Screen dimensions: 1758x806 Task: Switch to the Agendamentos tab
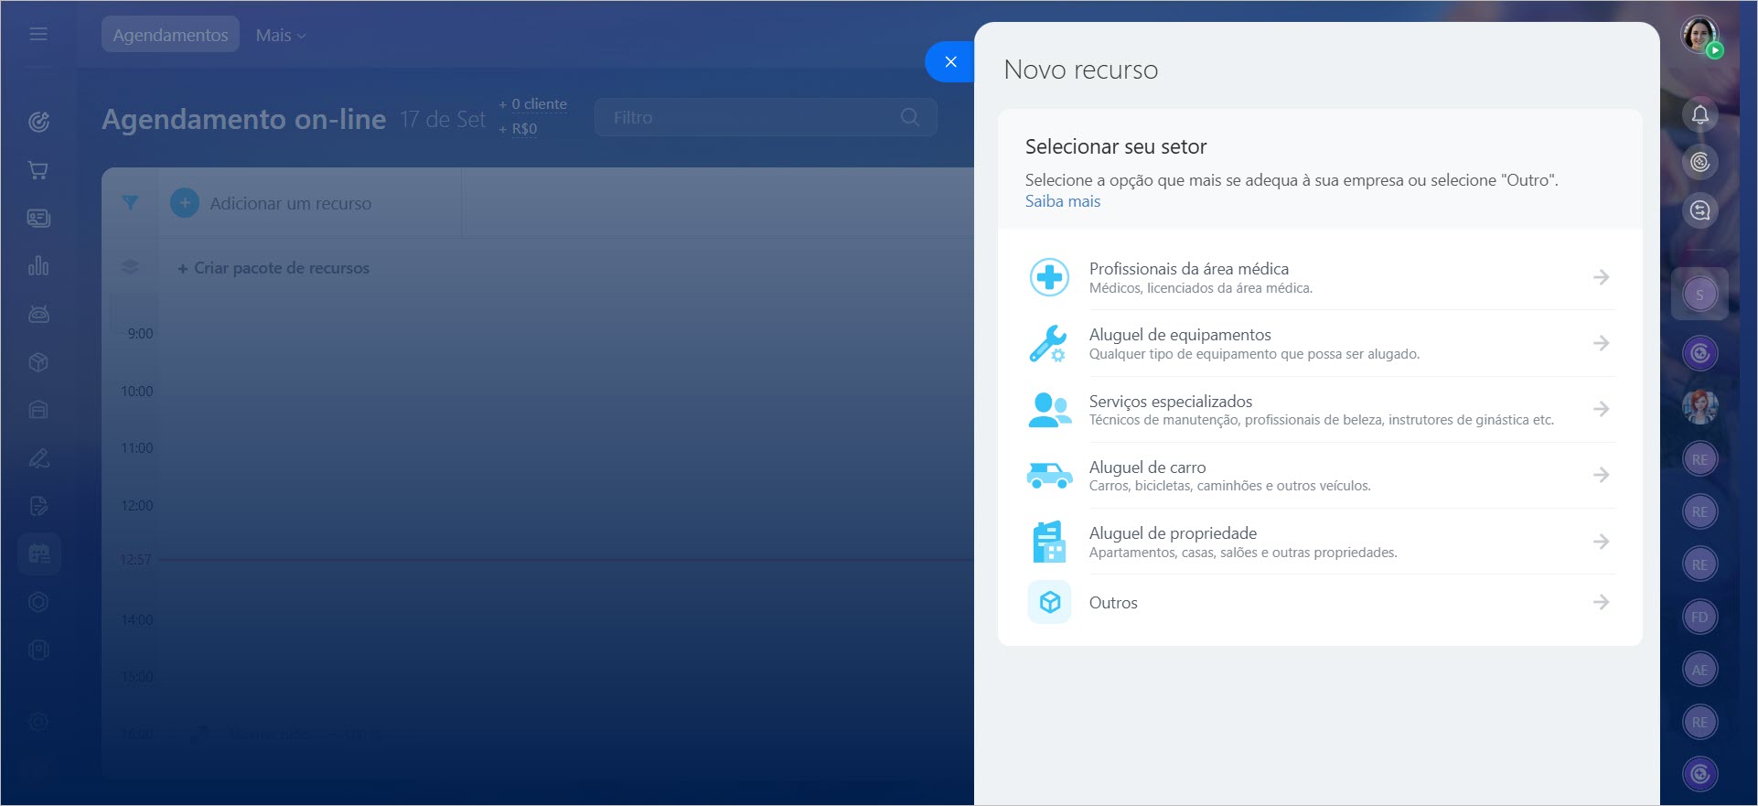170,35
